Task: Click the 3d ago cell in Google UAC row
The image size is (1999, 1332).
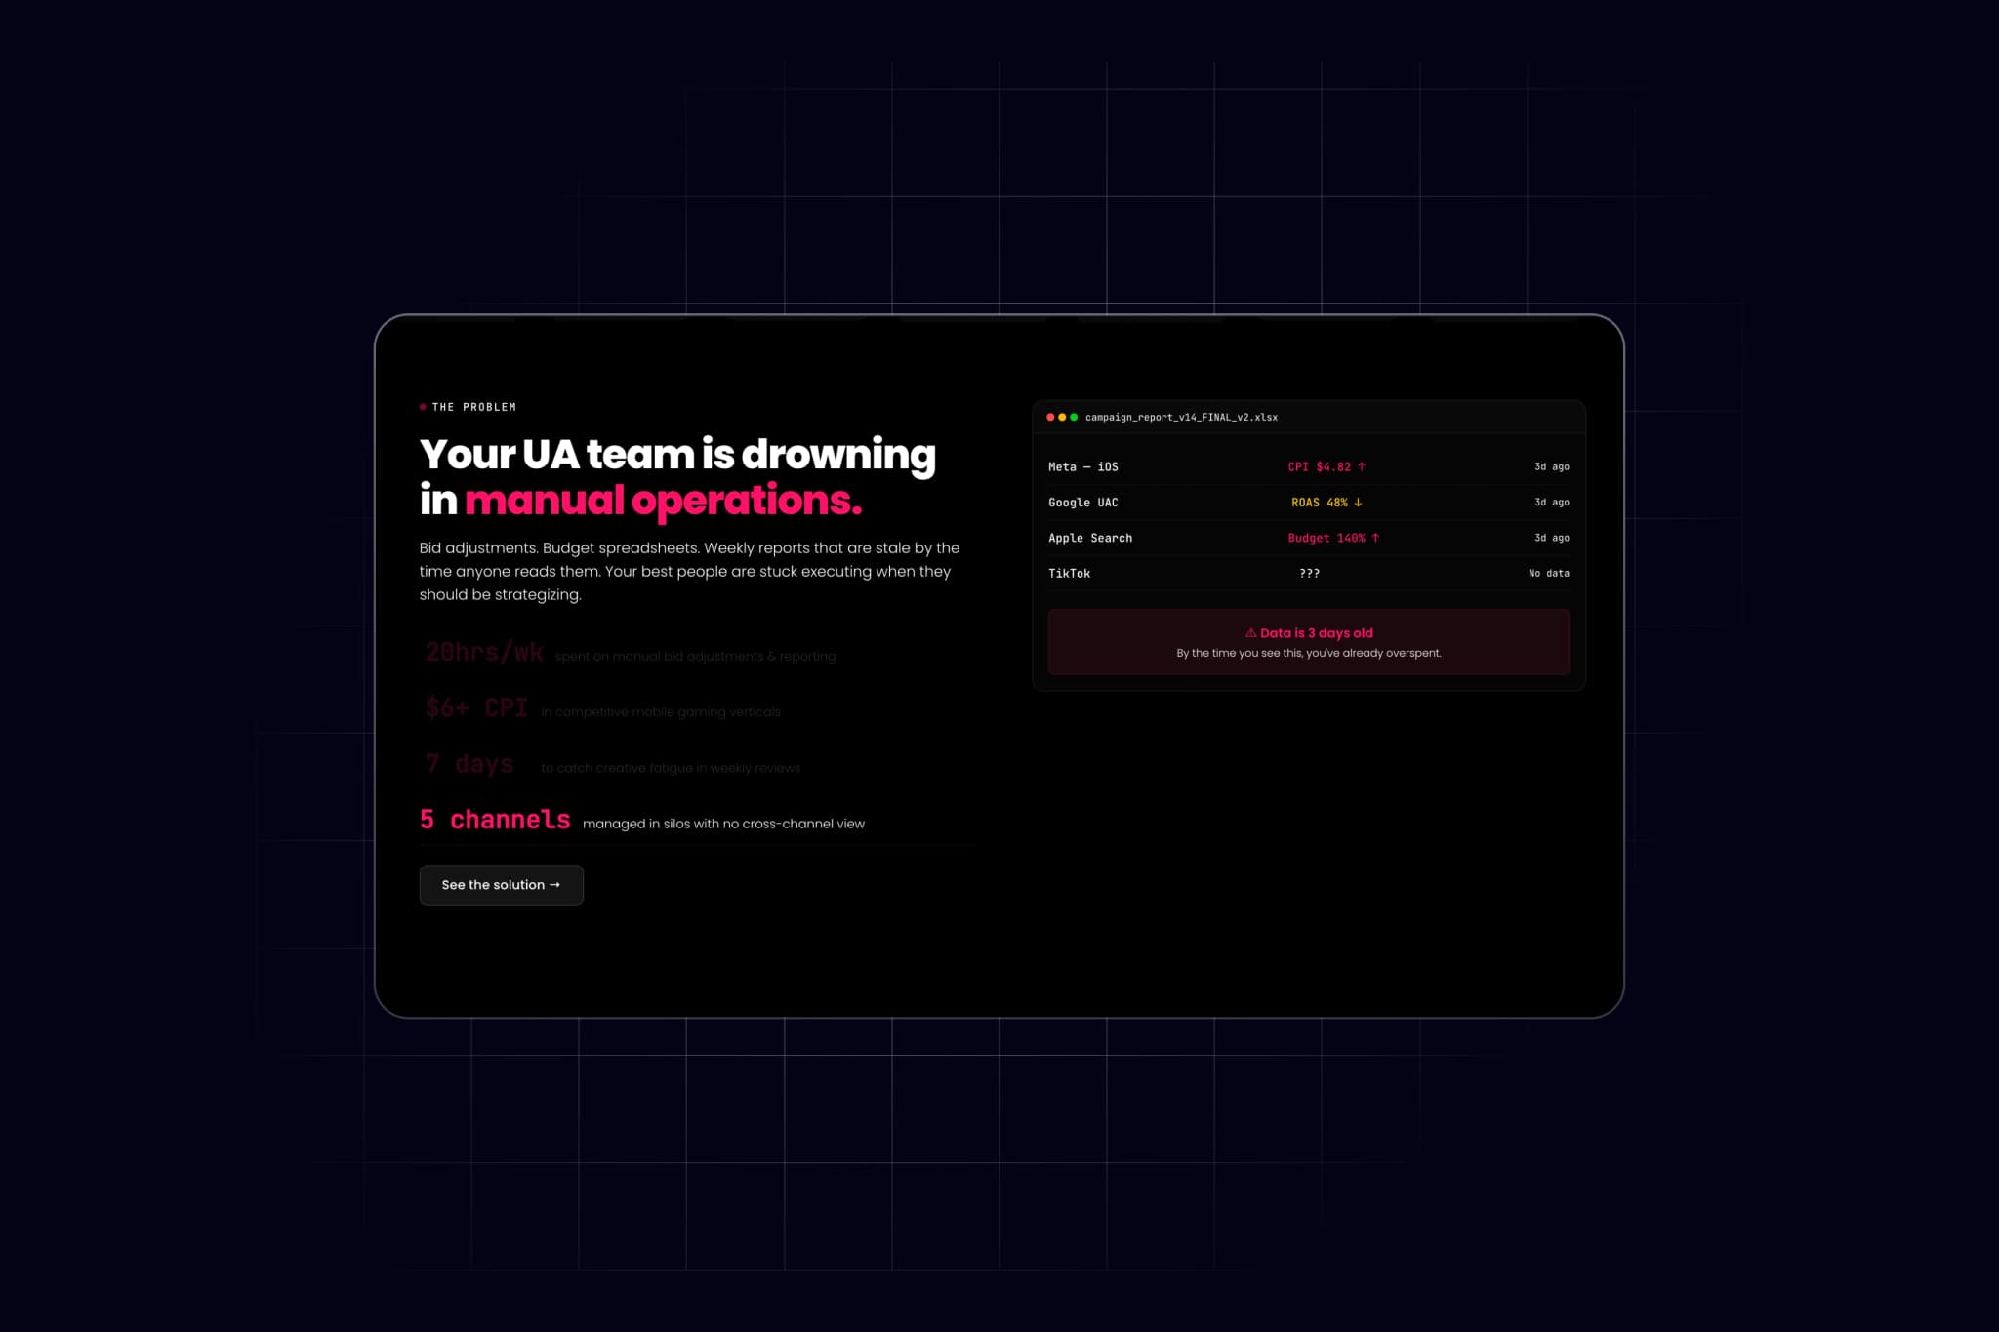Action: [1552, 503]
